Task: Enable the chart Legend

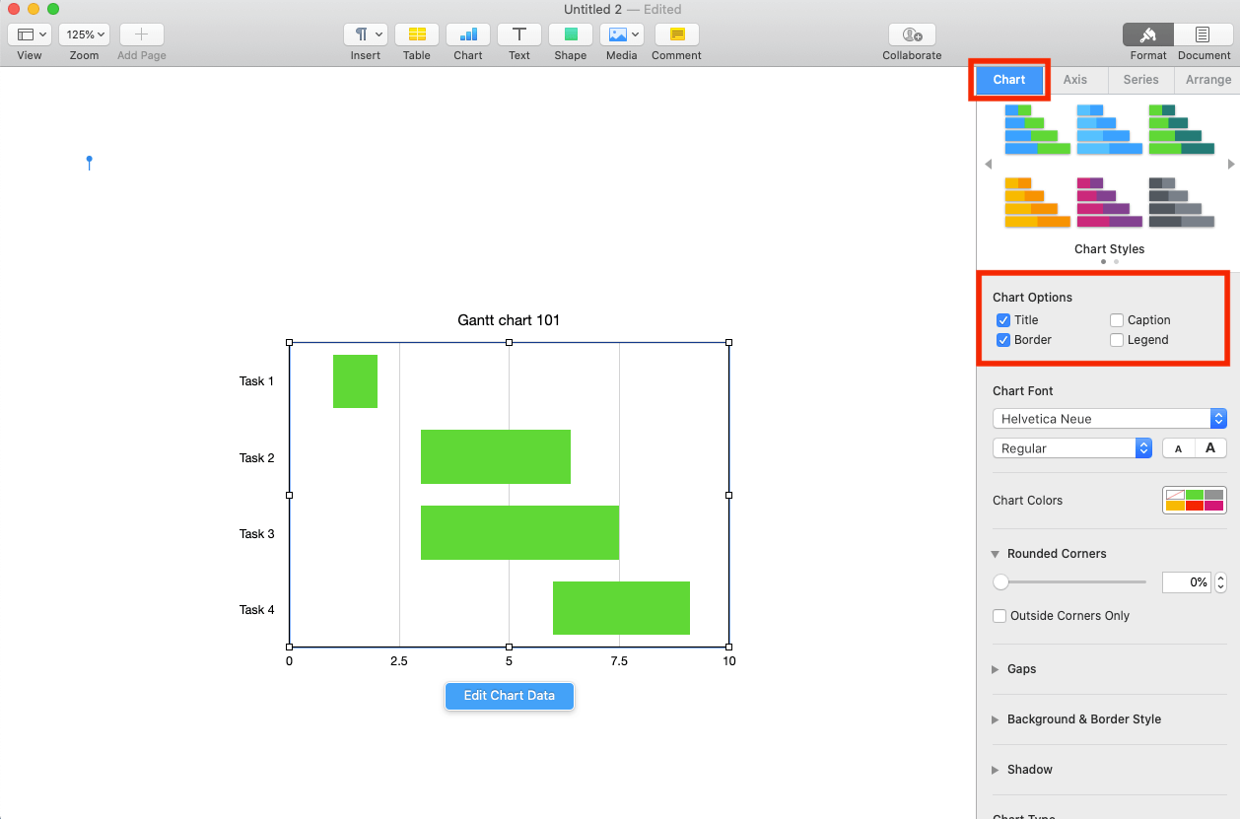Action: point(1115,339)
